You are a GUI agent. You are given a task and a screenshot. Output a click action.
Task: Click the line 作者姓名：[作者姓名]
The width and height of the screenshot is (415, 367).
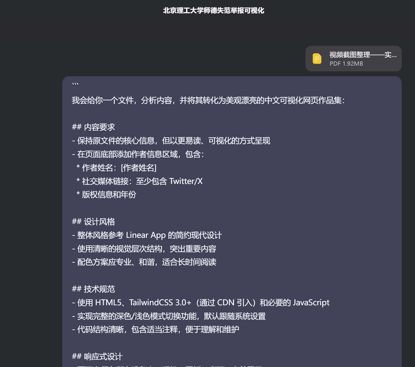click(116, 168)
